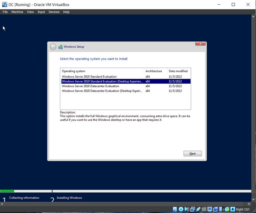Click the back arrow in Windows Setup
Image resolution: width=256 pixels, height=213 pixels.
53,47
